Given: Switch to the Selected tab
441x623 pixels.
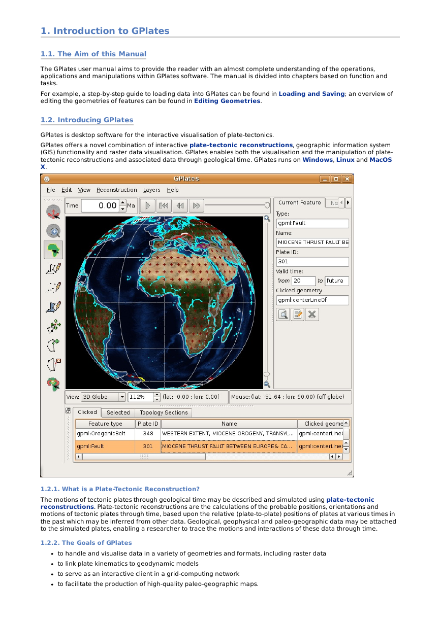Looking at the screenshot, I should tap(118, 412).
